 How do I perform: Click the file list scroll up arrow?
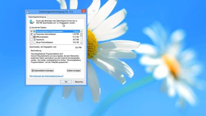click(81, 31)
